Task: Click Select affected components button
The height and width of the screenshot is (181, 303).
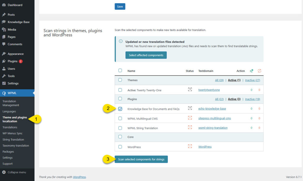Action: [x=146, y=55]
